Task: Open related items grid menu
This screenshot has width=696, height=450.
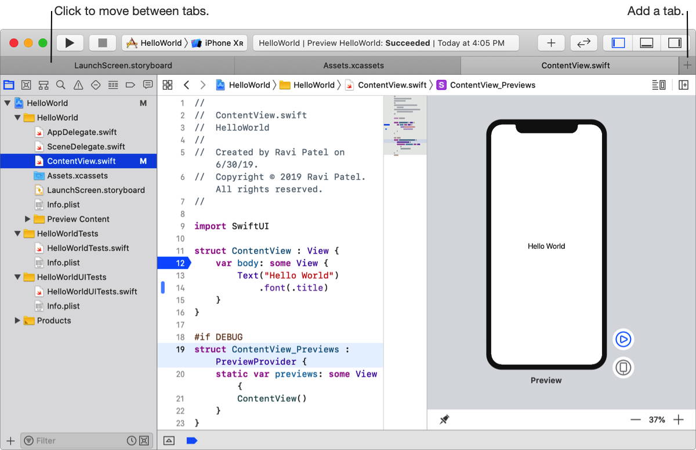Action: click(x=168, y=85)
